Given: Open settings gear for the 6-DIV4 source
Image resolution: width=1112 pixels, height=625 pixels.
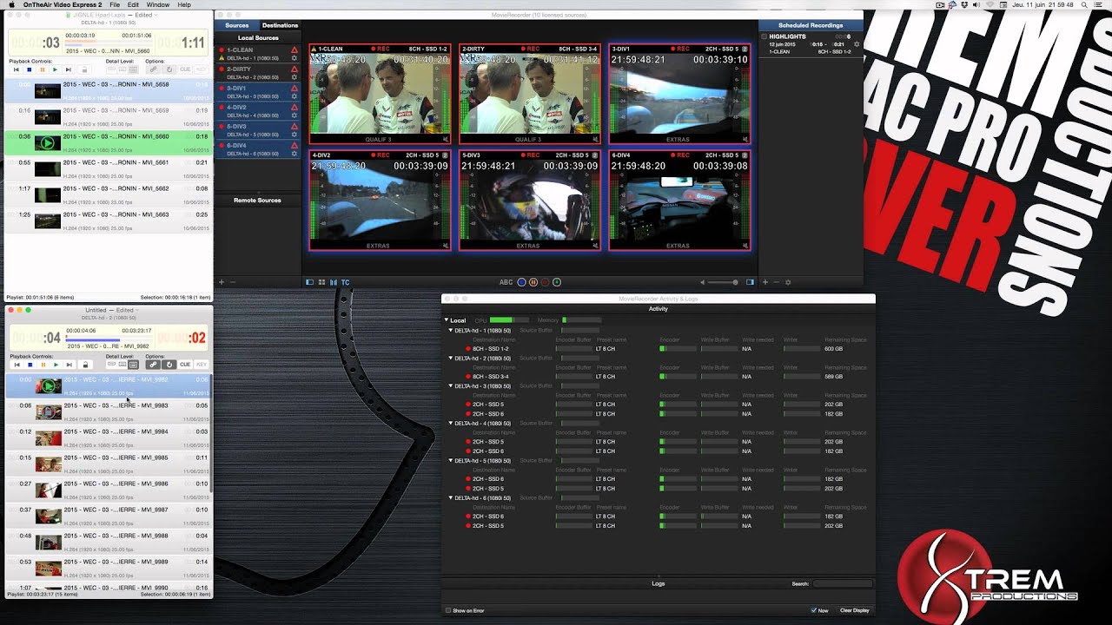Looking at the screenshot, I should [295, 154].
